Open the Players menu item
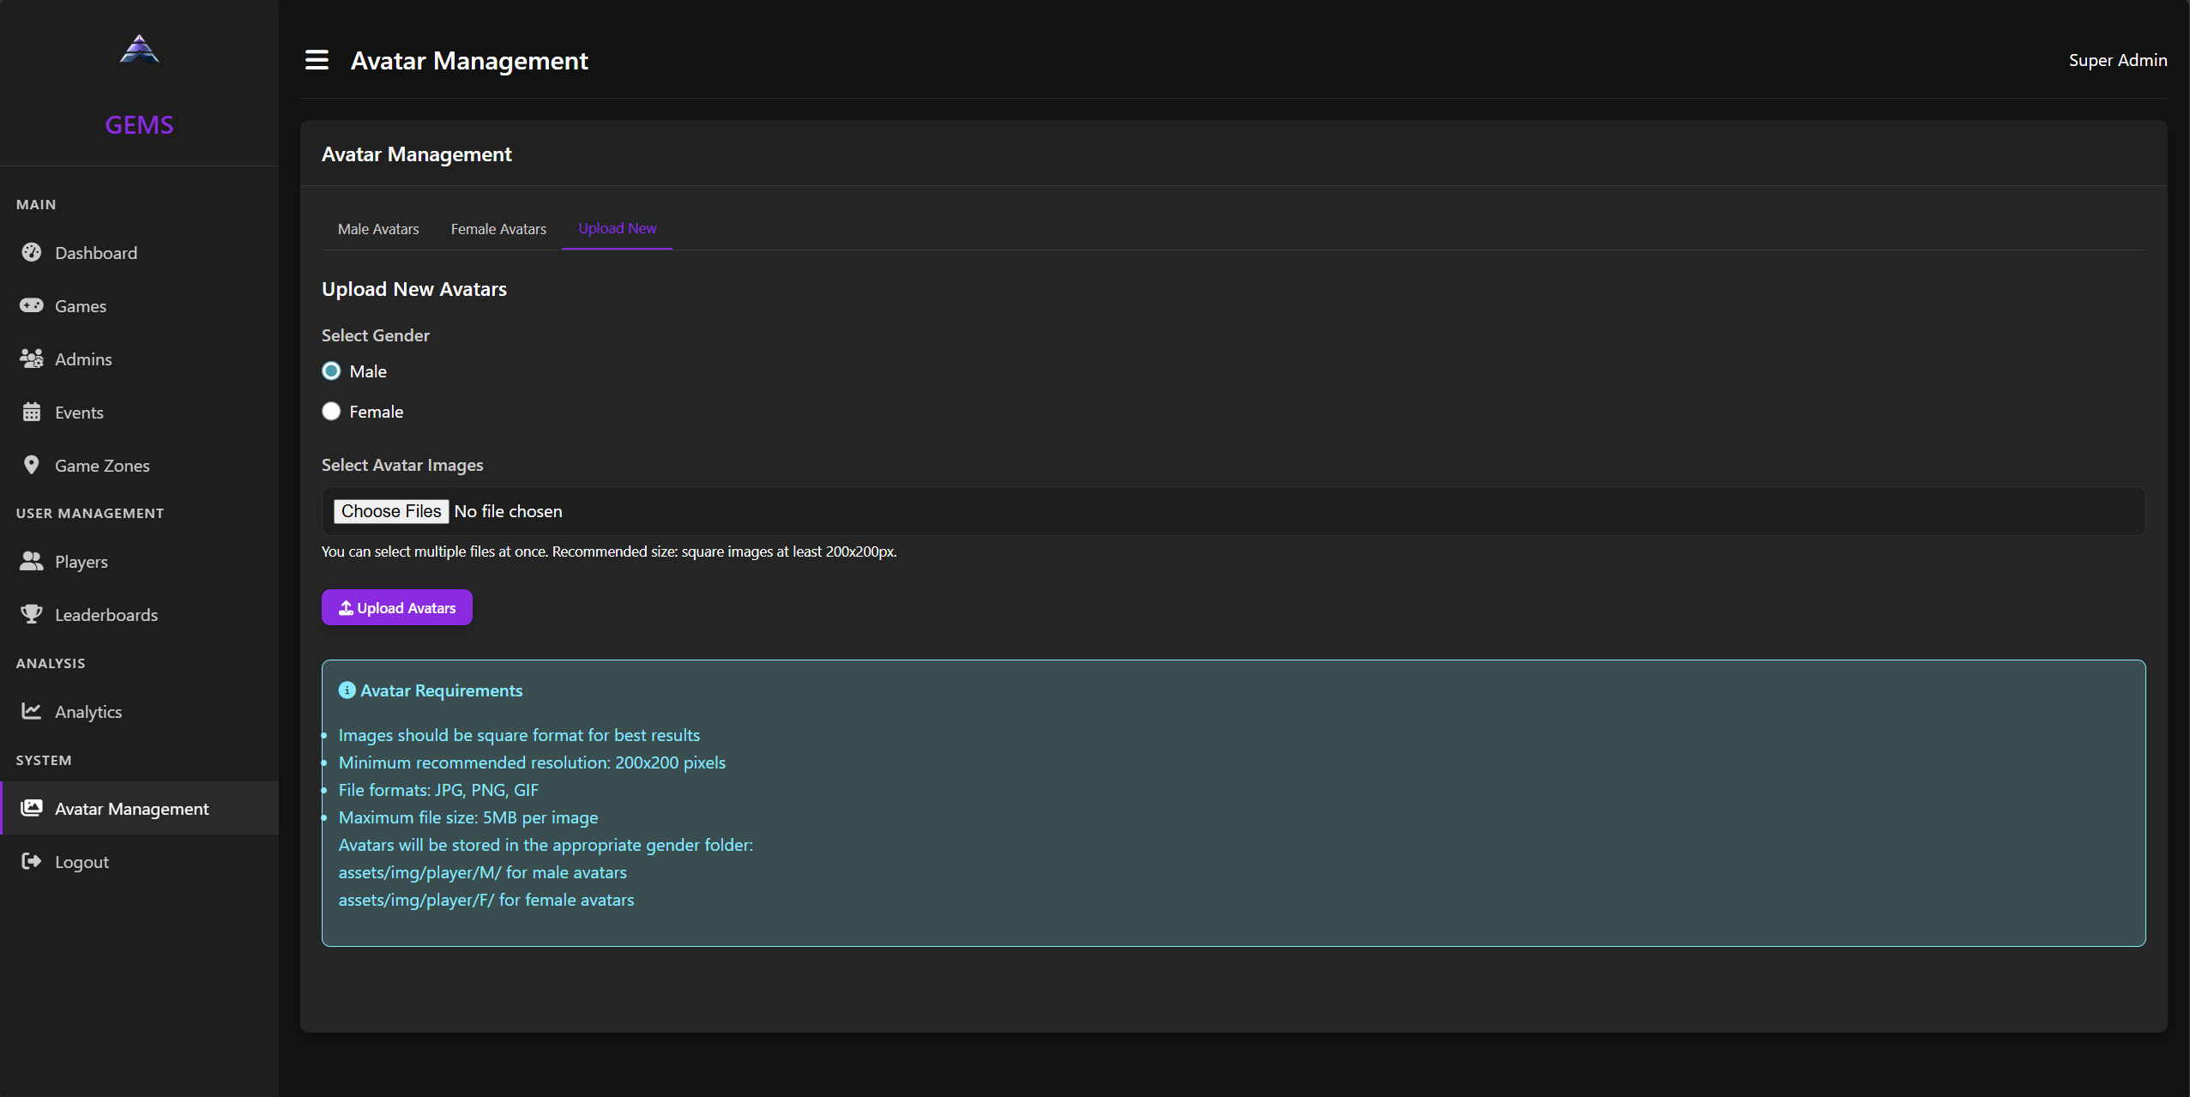Viewport: 2190px width, 1097px height. coord(81,562)
